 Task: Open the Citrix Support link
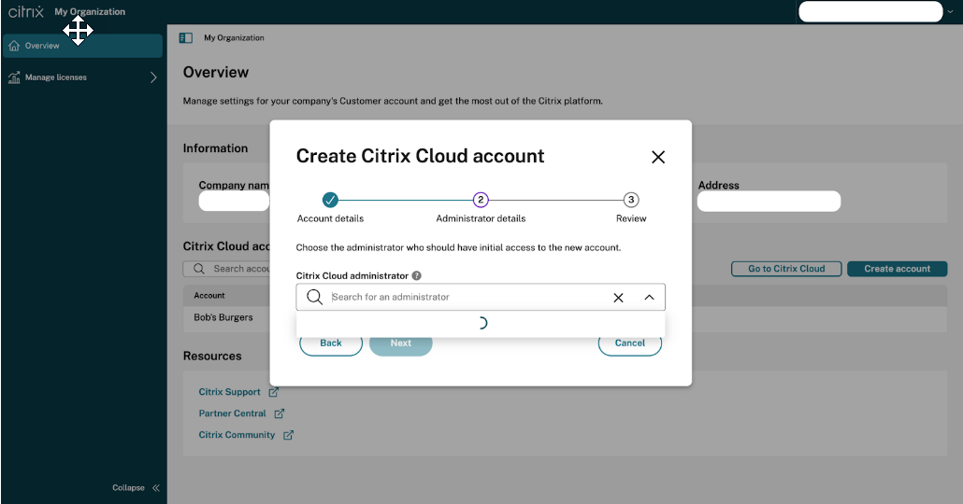229,392
